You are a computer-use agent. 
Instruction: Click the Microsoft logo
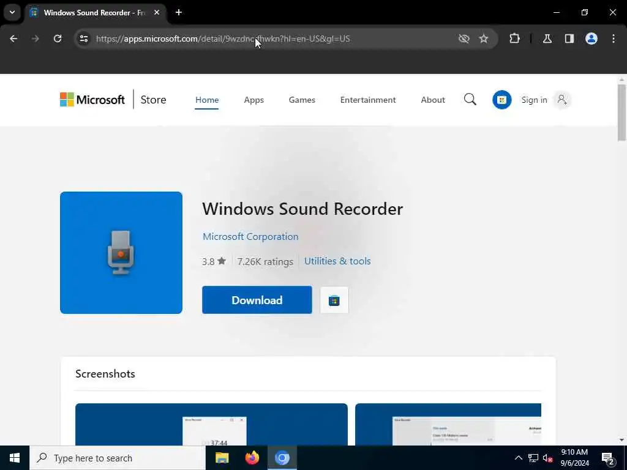(92, 100)
